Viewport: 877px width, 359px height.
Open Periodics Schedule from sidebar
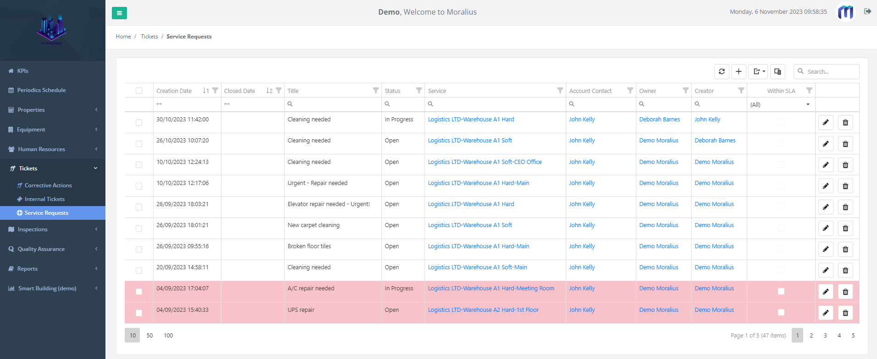53,90
